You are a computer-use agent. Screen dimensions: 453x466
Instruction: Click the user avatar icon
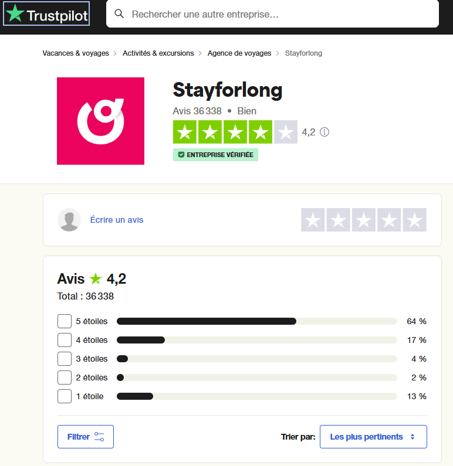pos(69,220)
